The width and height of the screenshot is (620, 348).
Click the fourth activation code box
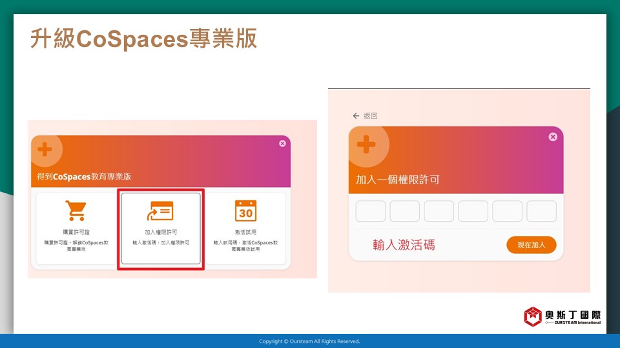473,211
